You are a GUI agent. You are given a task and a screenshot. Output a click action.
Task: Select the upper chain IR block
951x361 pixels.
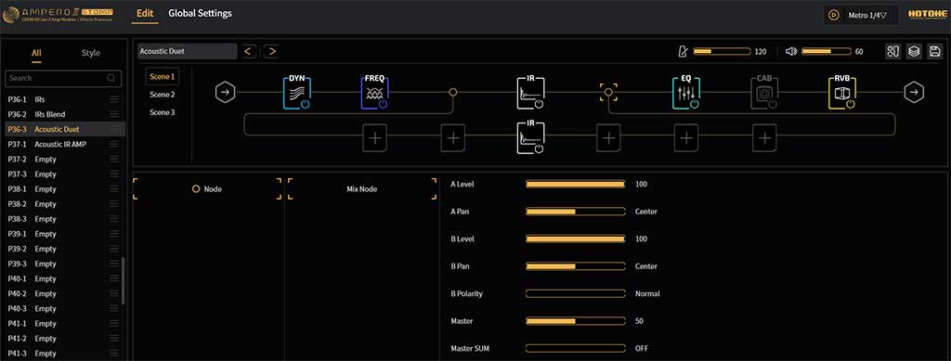530,93
